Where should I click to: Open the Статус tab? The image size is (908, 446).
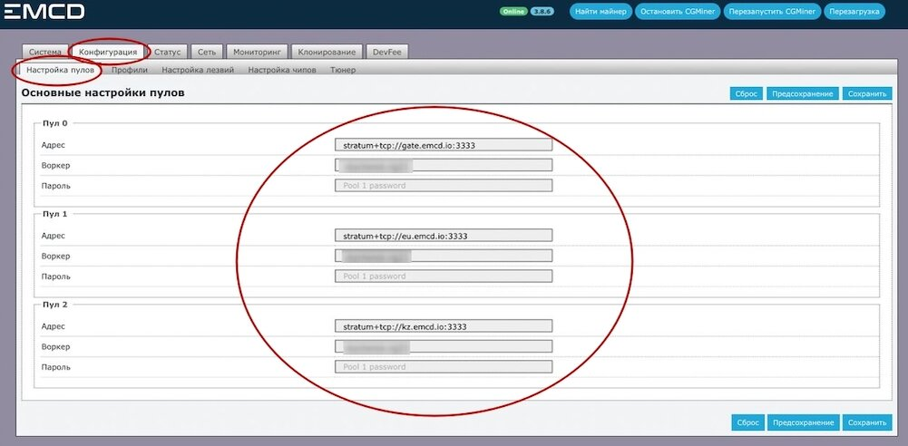(167, 52)
